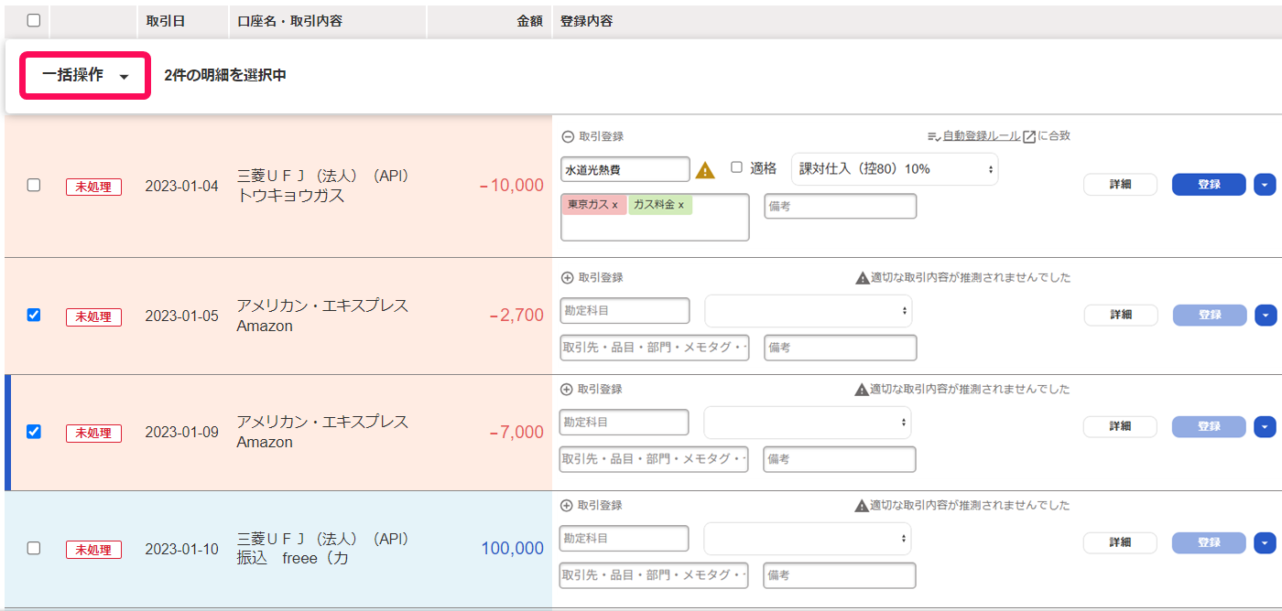
Task: Open blue arrow menu beside 登録 for トウキョウガス
Action: point(1264,185)
